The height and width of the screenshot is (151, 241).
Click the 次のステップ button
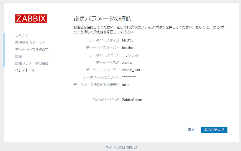[x=214, y=130]
